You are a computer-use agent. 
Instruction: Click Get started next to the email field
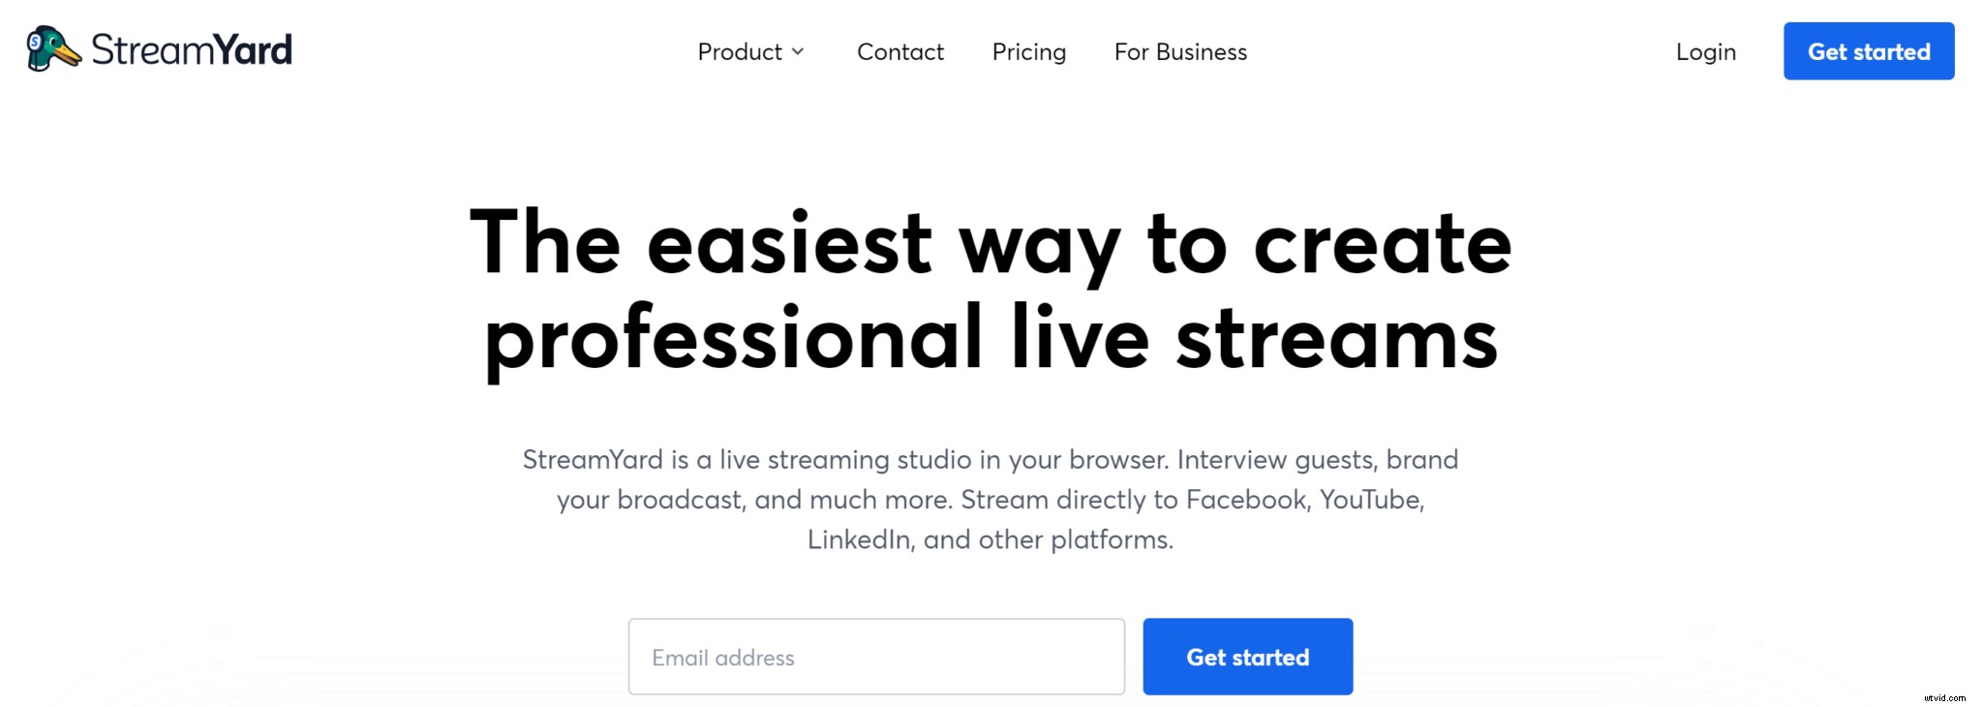(1247, 656)
